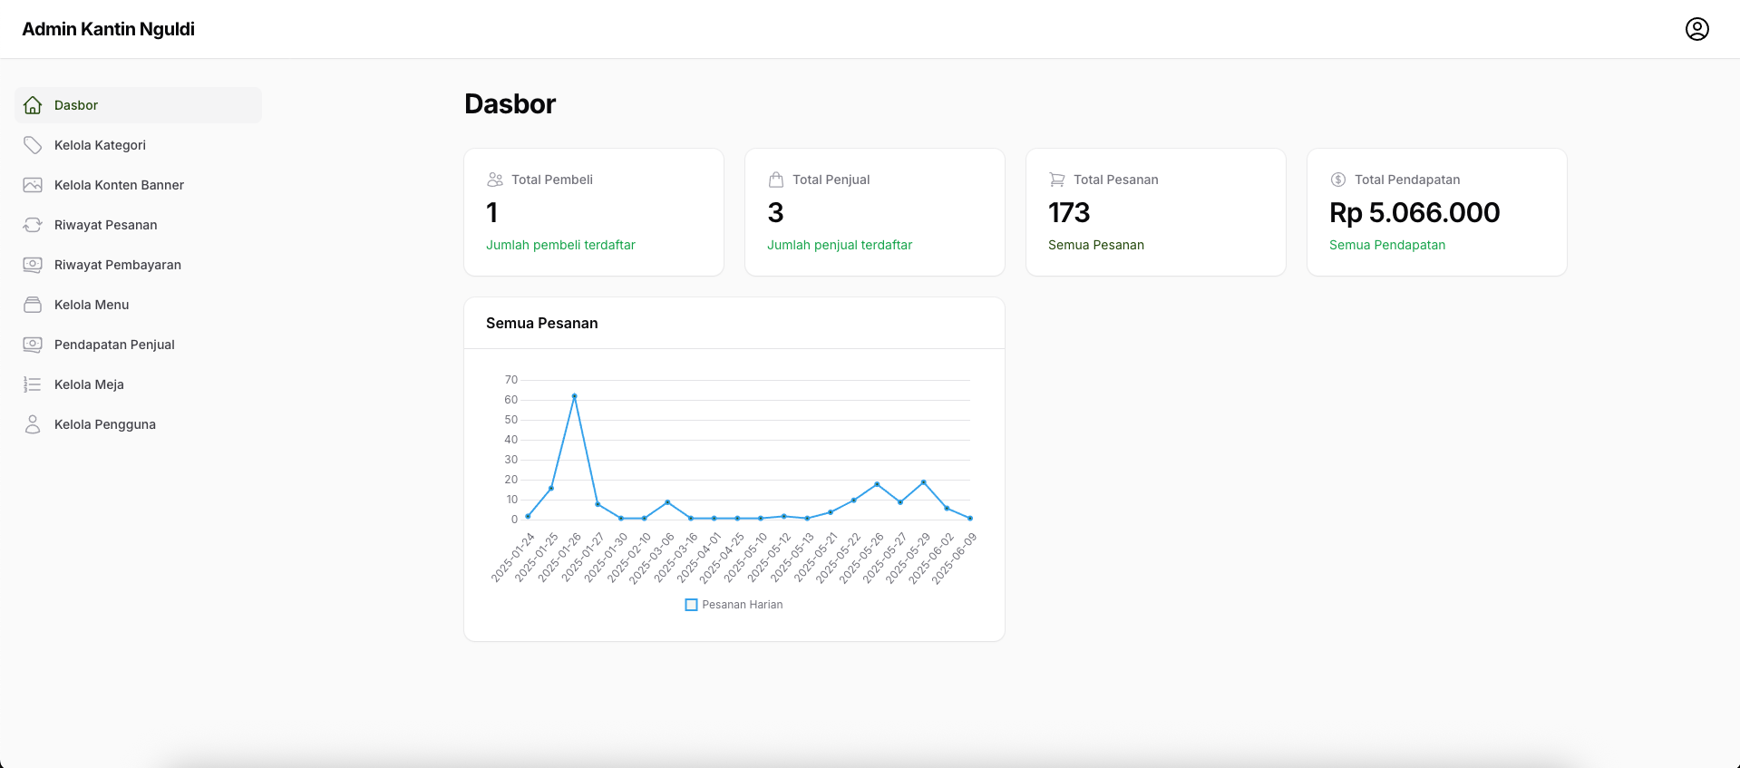Click the Kelola Kategori tag icon
The width and height of the screenshot is (1740, 768).
[x=33, y=145]
